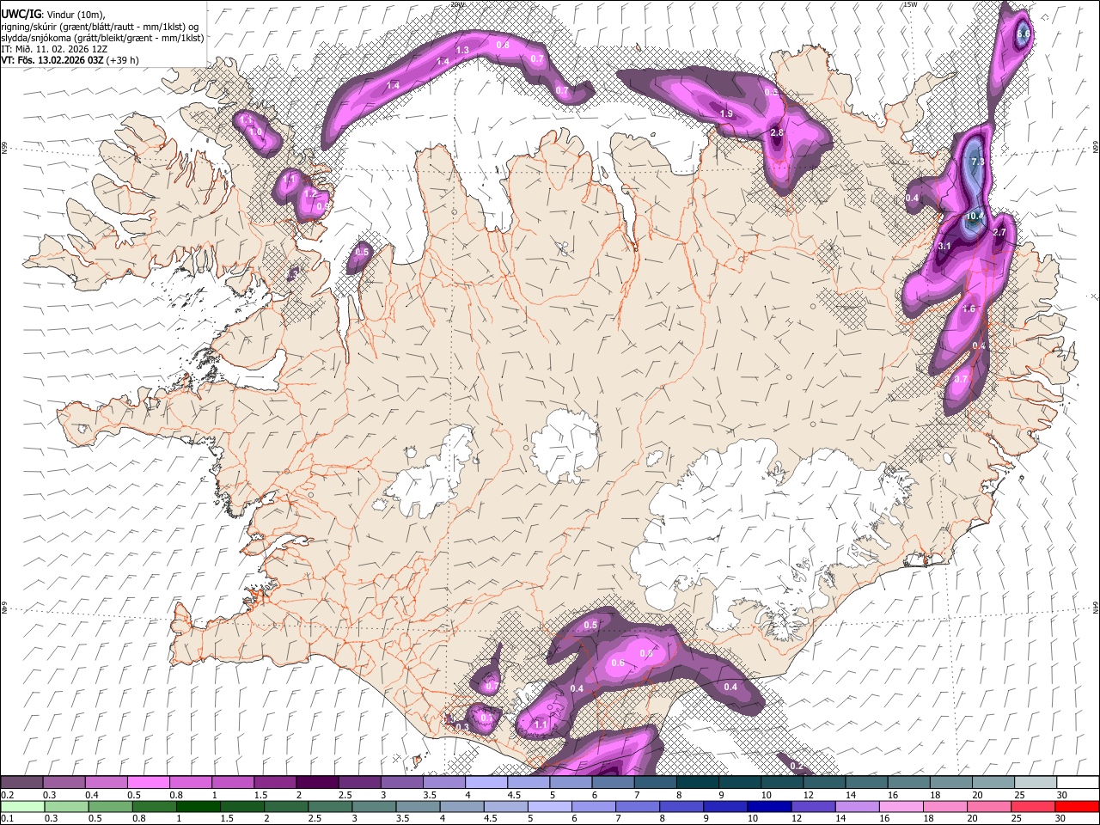
Task: Click the 1.9 precipitation value on the map
Action: point(726,113)
